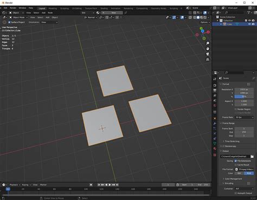Open the Object Data mesh properties icon
Screen dimensions: 257x200
[x=215, y=144]
